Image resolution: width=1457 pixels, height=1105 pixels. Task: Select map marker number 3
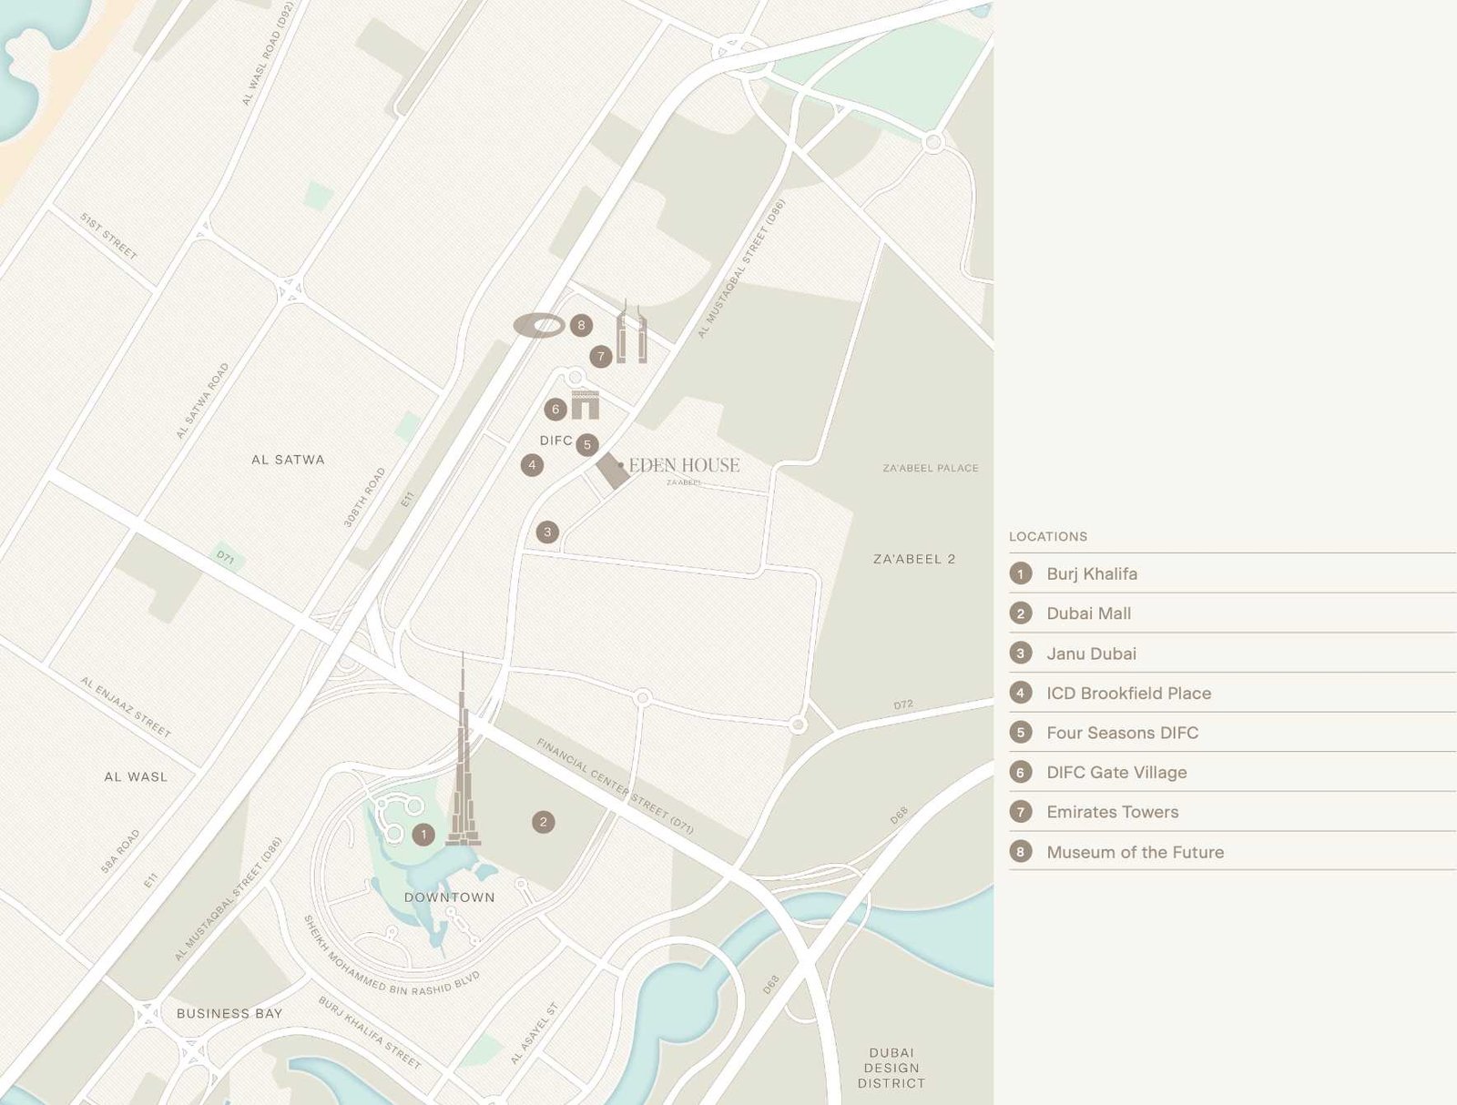547,532
